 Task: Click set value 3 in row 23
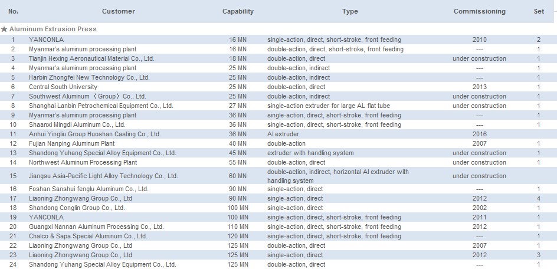(x=539, y=255)
